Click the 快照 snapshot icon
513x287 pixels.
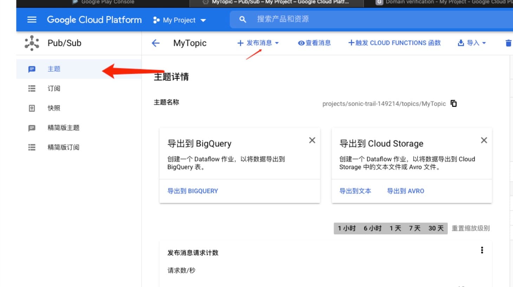[x=32, y=108]
